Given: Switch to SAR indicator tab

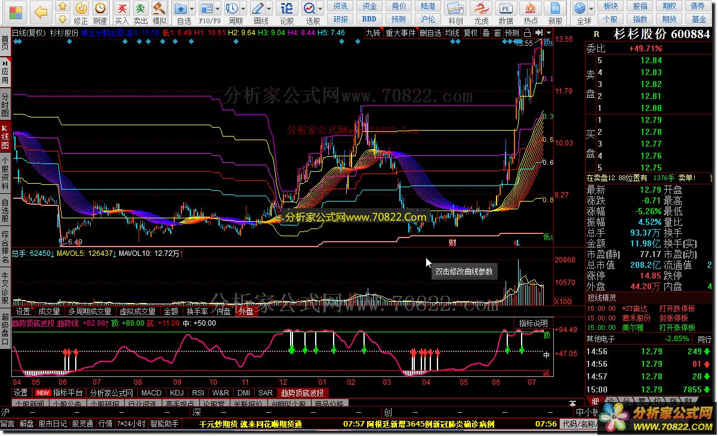Looking at the screenshot, I should [x=266, y=393].
